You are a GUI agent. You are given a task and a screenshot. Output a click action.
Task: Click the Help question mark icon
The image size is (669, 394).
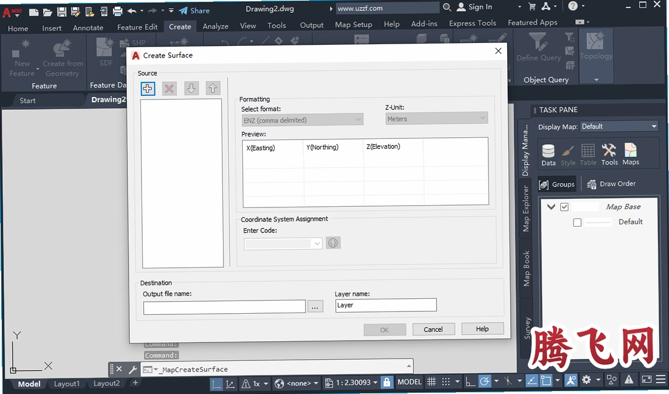(573, 6)
